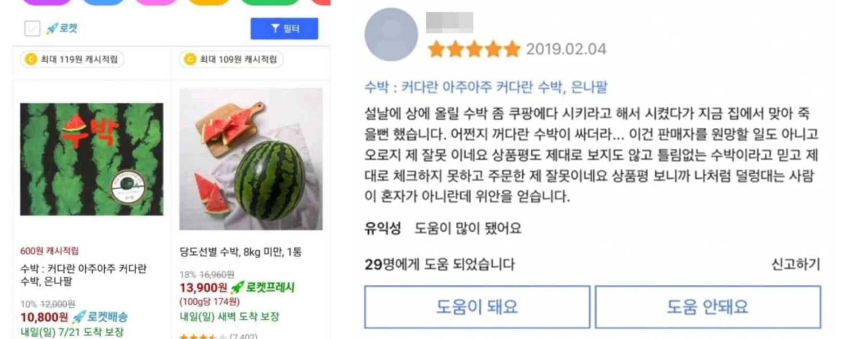Open the sliced watermelon product photo
The image size is (841, 339).
[x=251, y=159]
